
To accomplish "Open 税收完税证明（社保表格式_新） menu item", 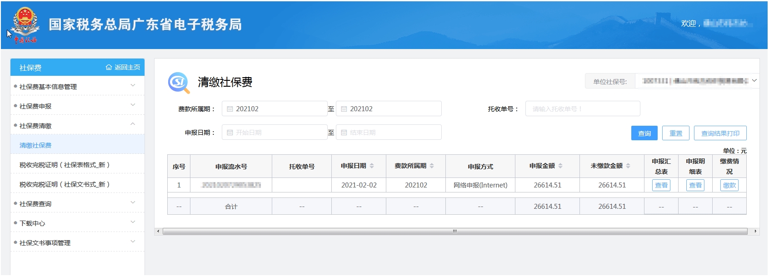I will (x=65, y=165).
